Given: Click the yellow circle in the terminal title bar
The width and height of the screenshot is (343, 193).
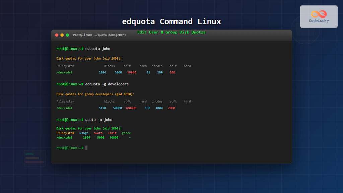Looking at the screenshot, I should pyautogui.click(x=62, y=35).
